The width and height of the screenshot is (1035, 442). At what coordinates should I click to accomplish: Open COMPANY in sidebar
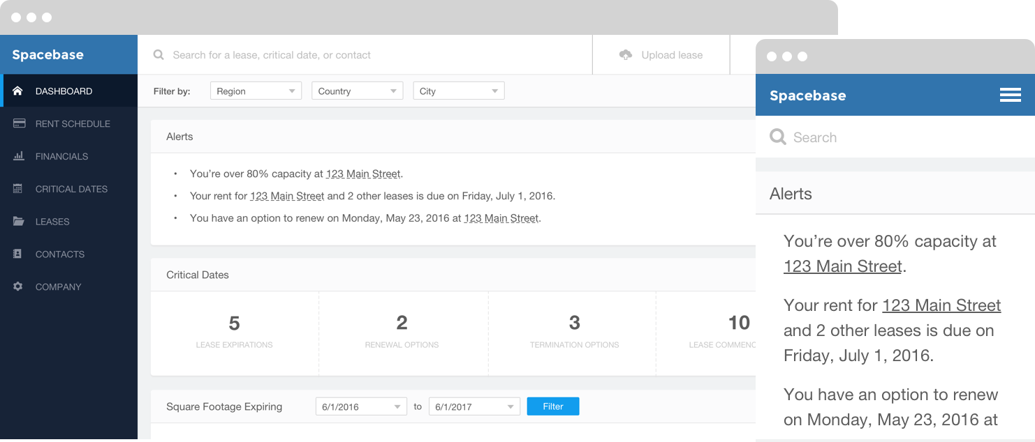coord(68,287)
